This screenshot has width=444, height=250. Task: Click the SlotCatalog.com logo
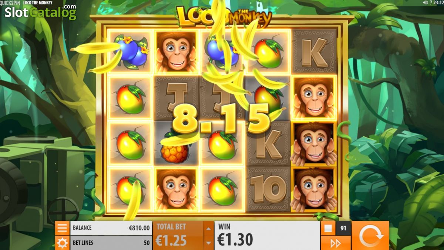pos(40,12)
